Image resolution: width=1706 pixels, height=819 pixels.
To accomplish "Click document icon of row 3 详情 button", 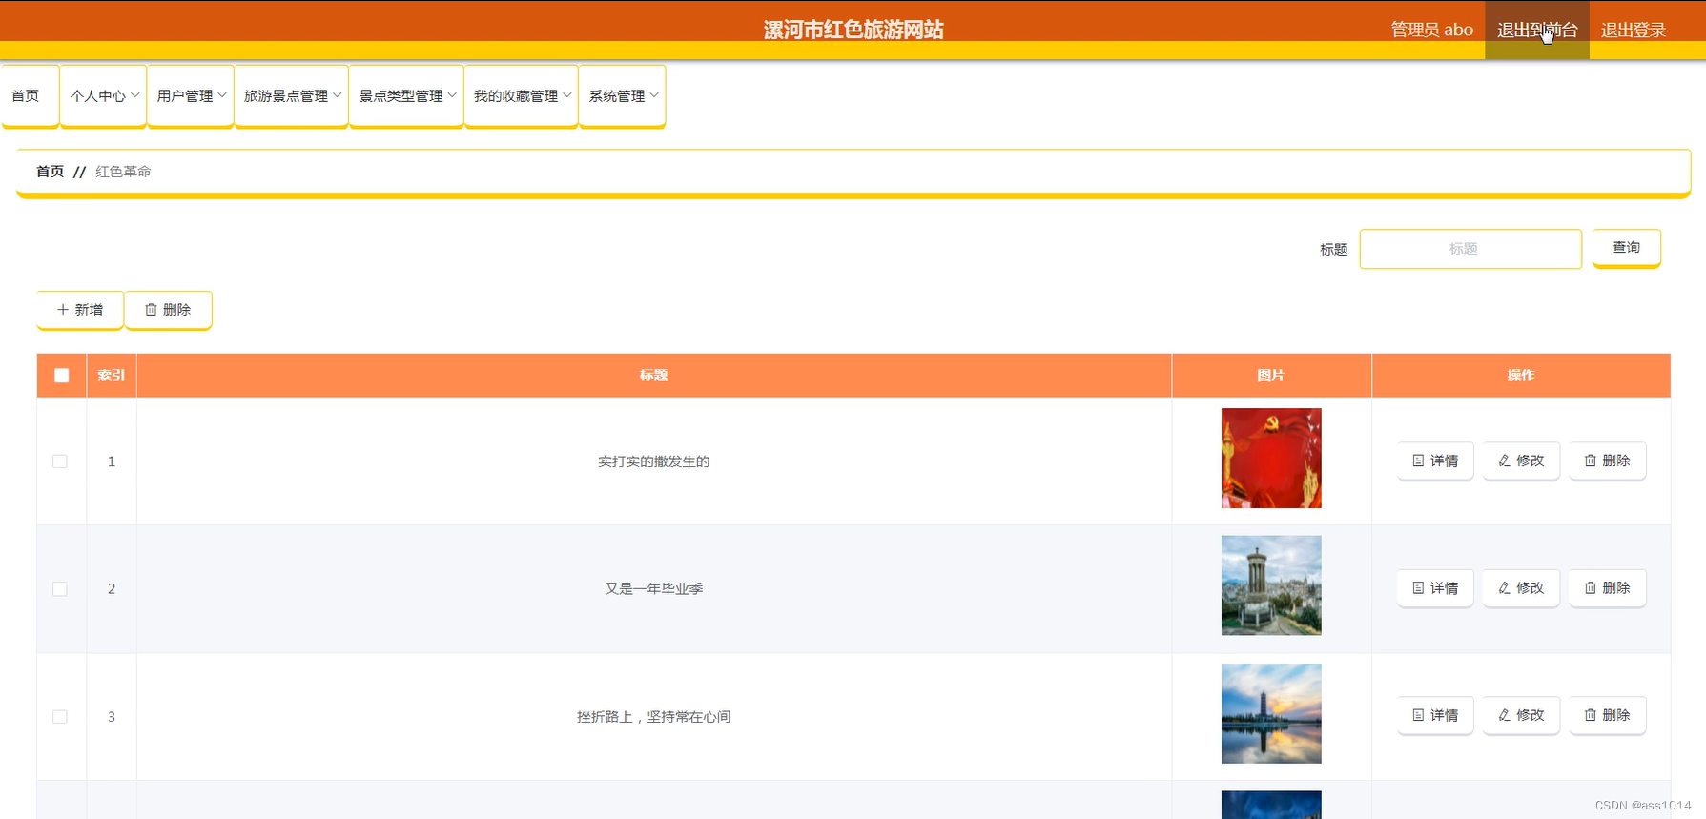I will (x=1418, y=715).
